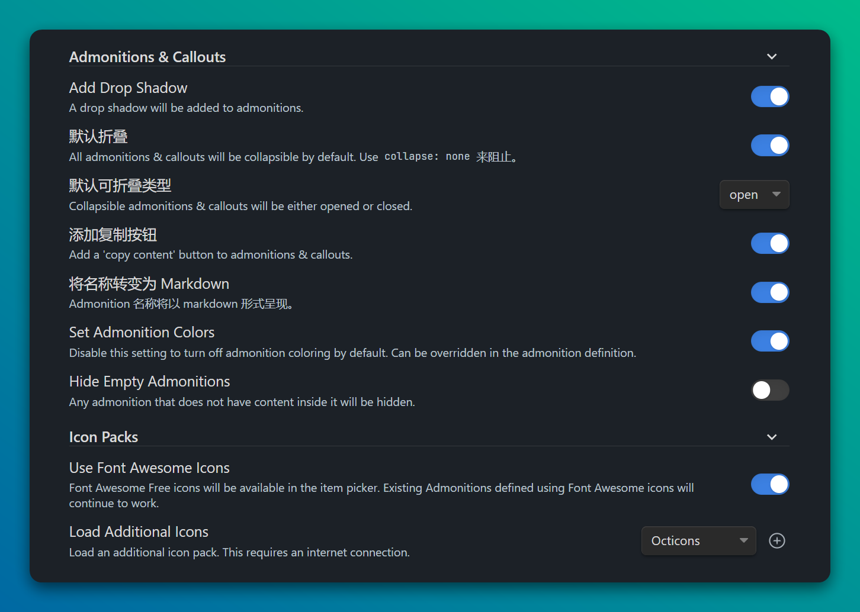Click the plus icon to load Octicons pack
The image size is (860, 612).
777,540
